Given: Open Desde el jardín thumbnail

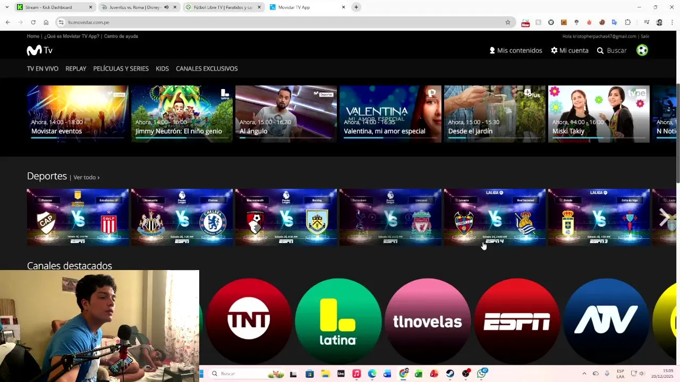Looking at the screenshot, I should click(495, 114).
